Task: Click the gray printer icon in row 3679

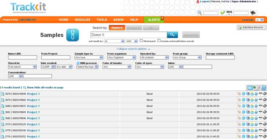Action: tap(265, 100)
